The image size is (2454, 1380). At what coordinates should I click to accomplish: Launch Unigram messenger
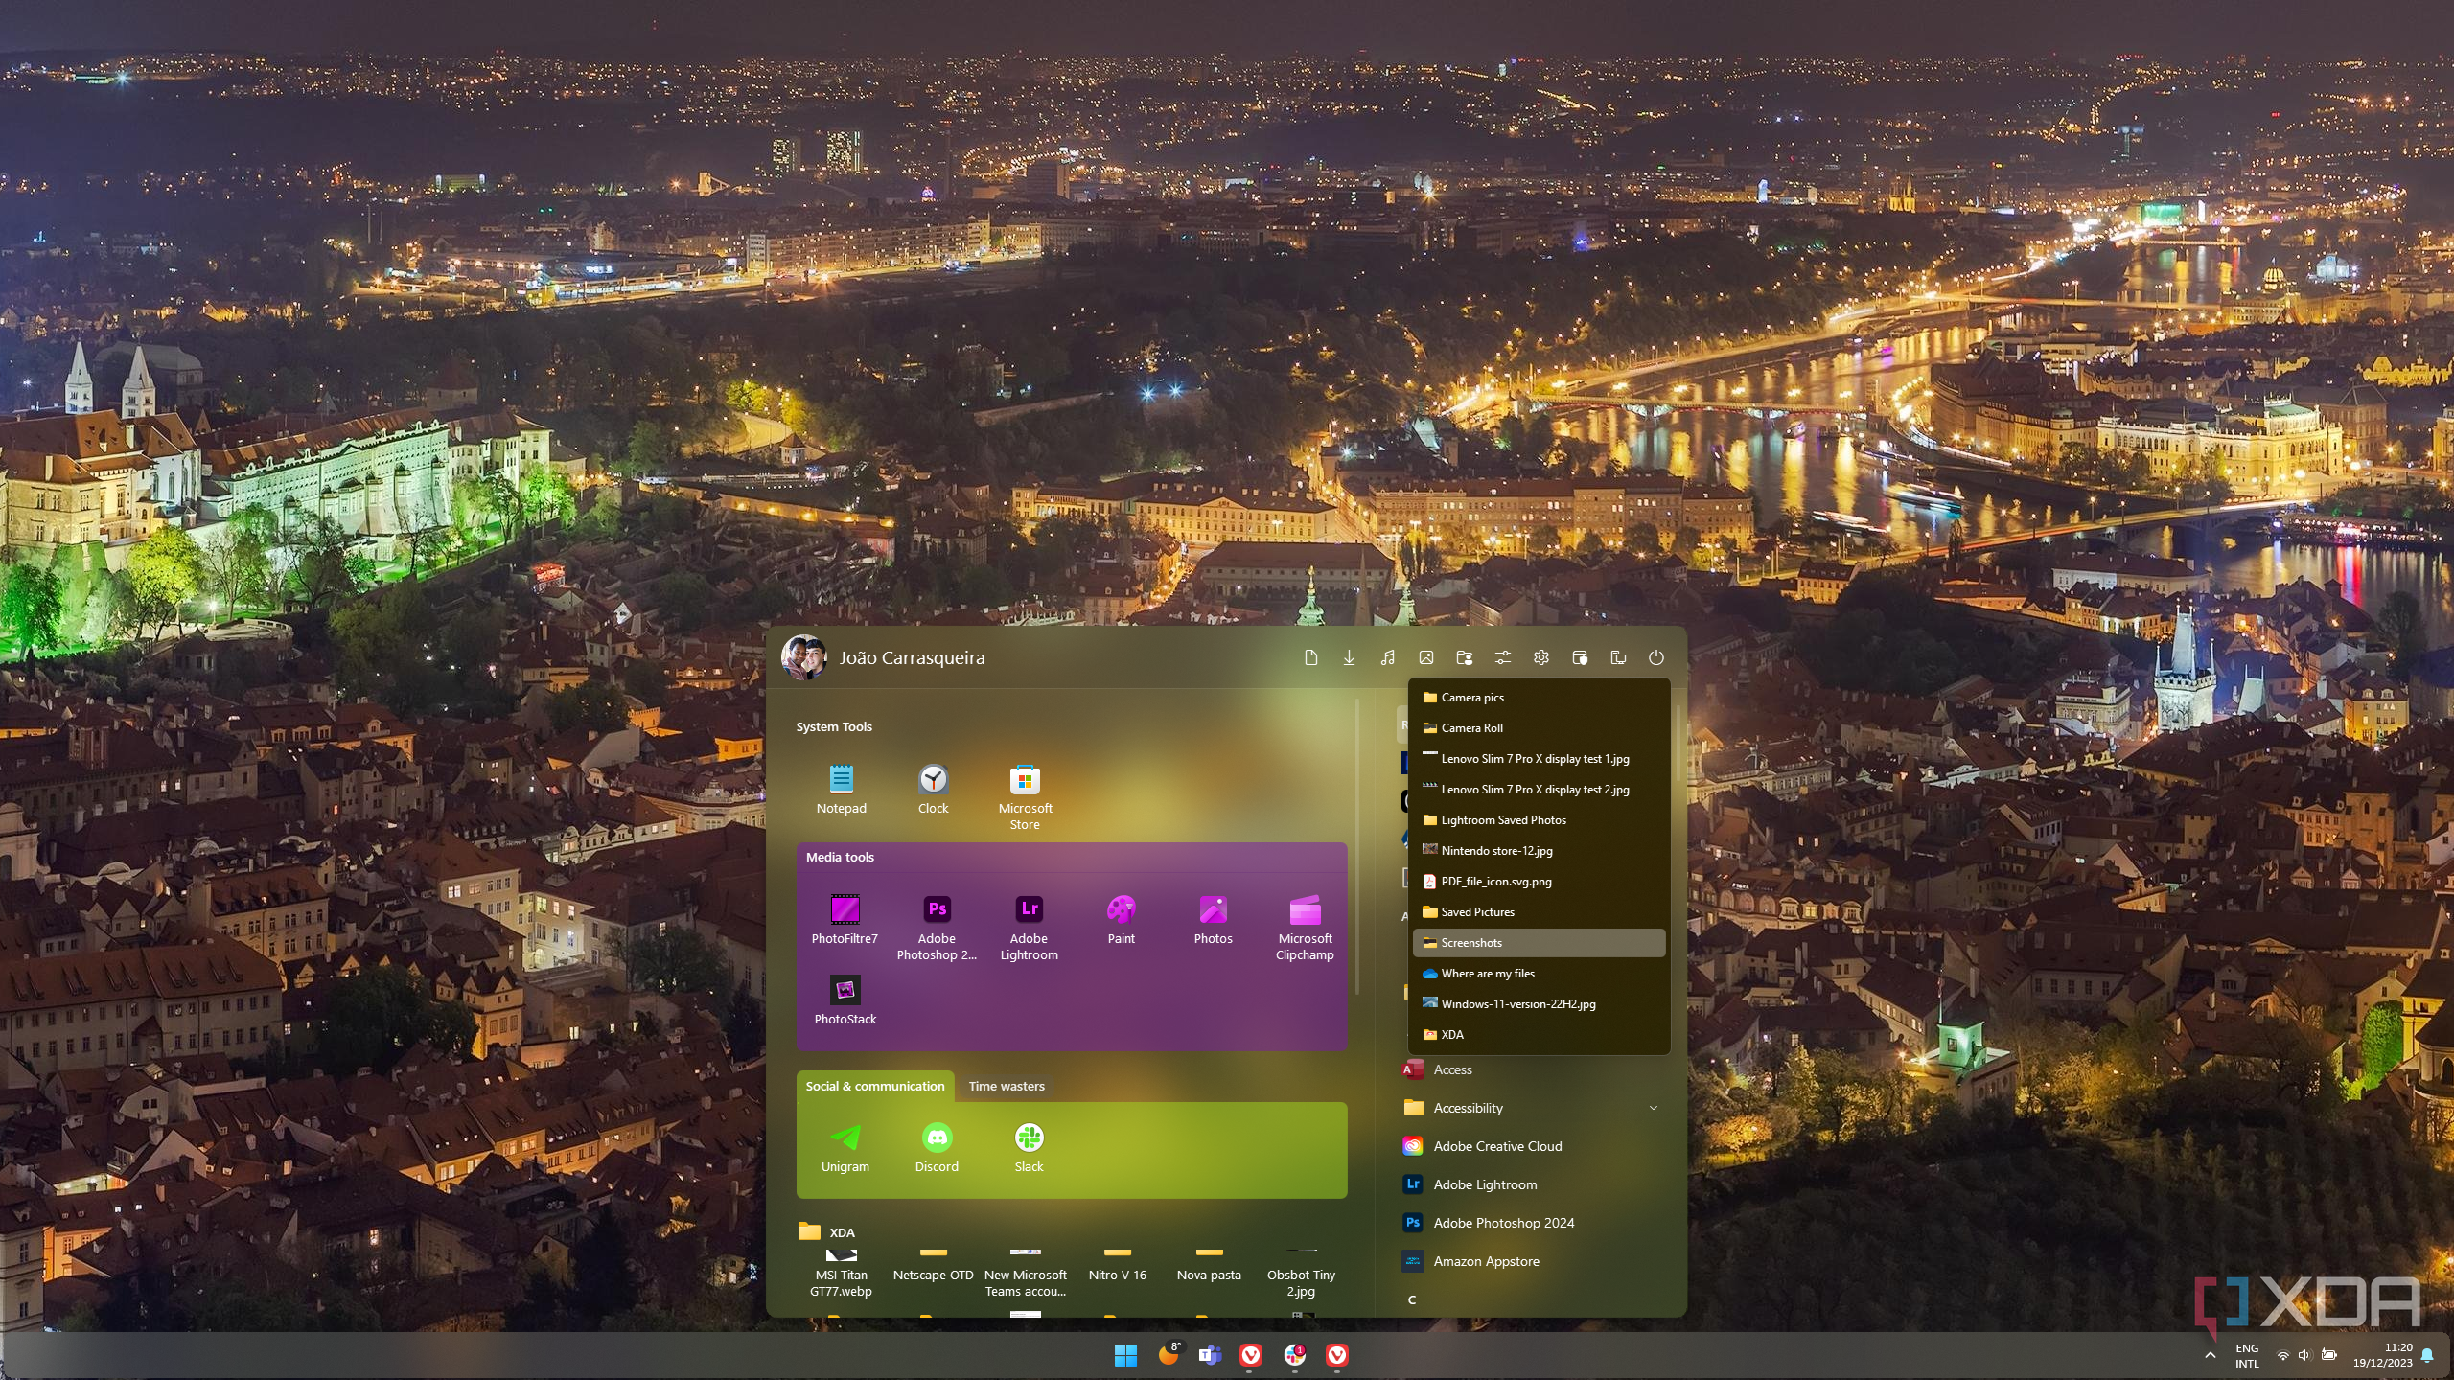coord(845,1148)
